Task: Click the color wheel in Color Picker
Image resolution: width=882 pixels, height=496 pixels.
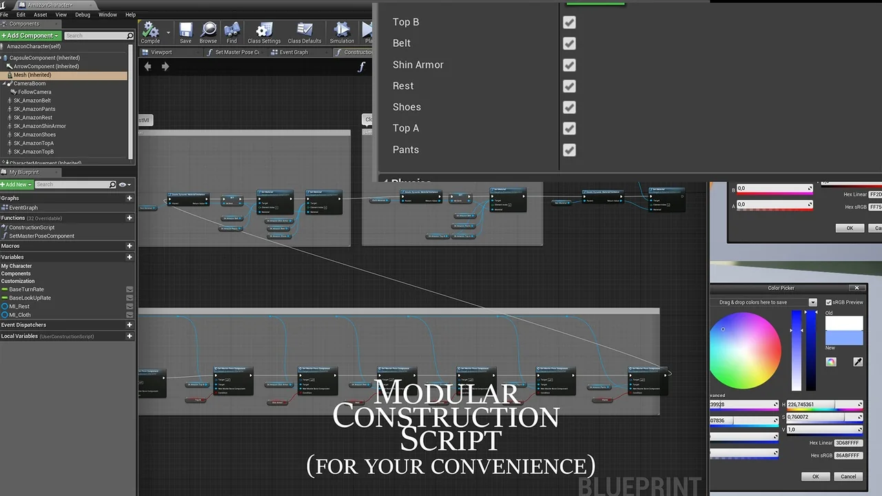Action: click(x=746, y=350)
